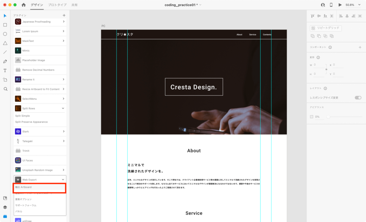Click the blue Plugins panel icon

pos(5,216)
